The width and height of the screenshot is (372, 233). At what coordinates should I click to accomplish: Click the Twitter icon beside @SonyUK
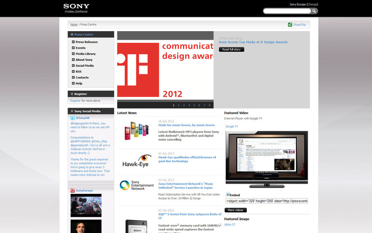[73, 118]
